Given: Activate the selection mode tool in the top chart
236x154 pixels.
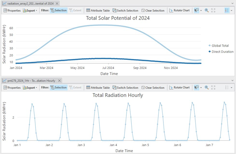Looking at the screenshot, I should [x=196, y=10].
